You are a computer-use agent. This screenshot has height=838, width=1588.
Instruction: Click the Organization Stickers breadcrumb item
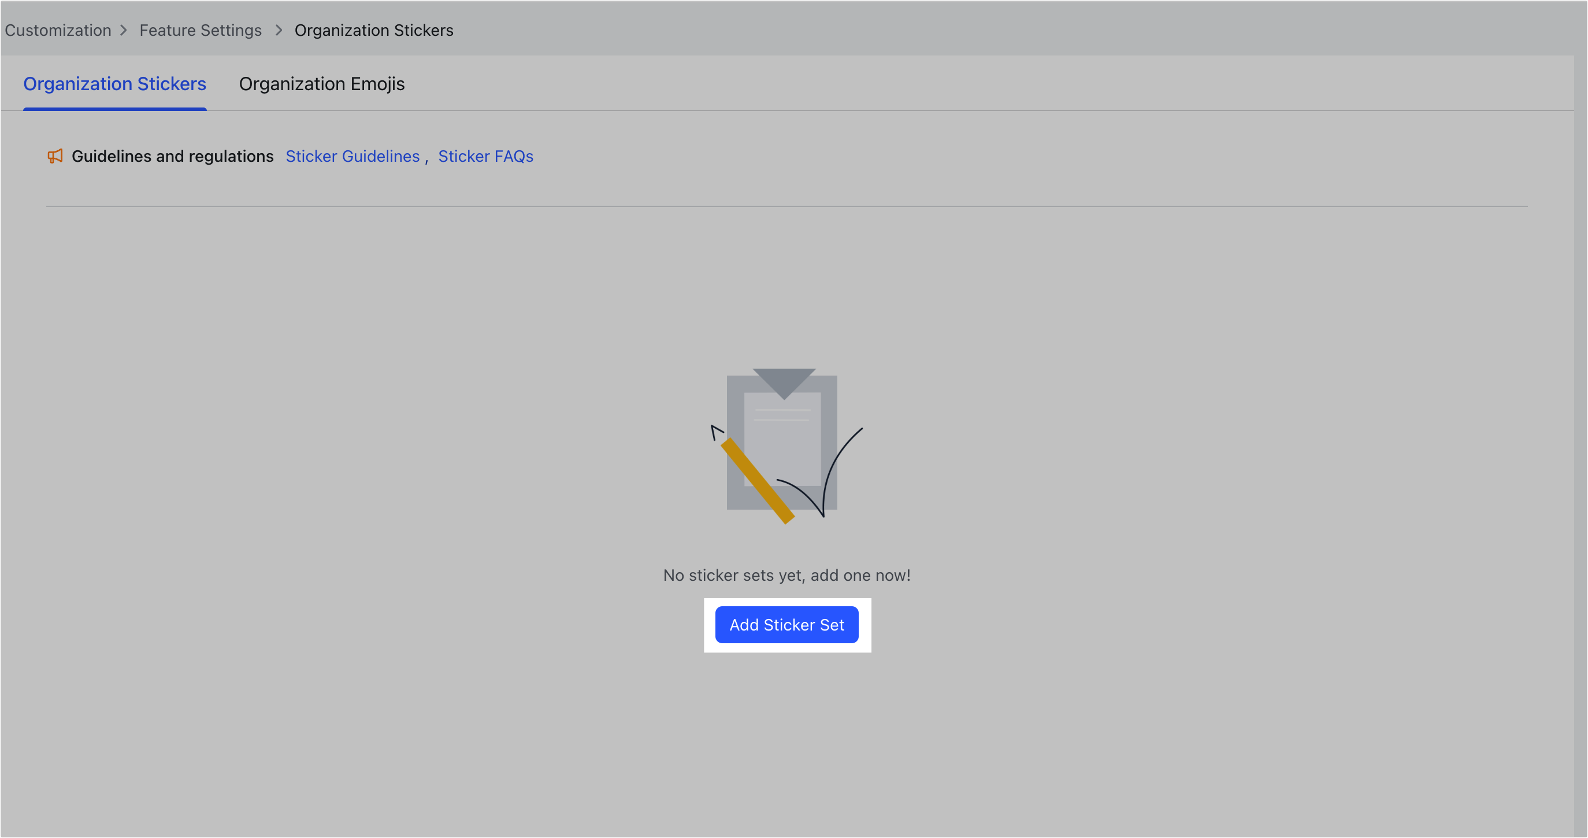[373, 30]
